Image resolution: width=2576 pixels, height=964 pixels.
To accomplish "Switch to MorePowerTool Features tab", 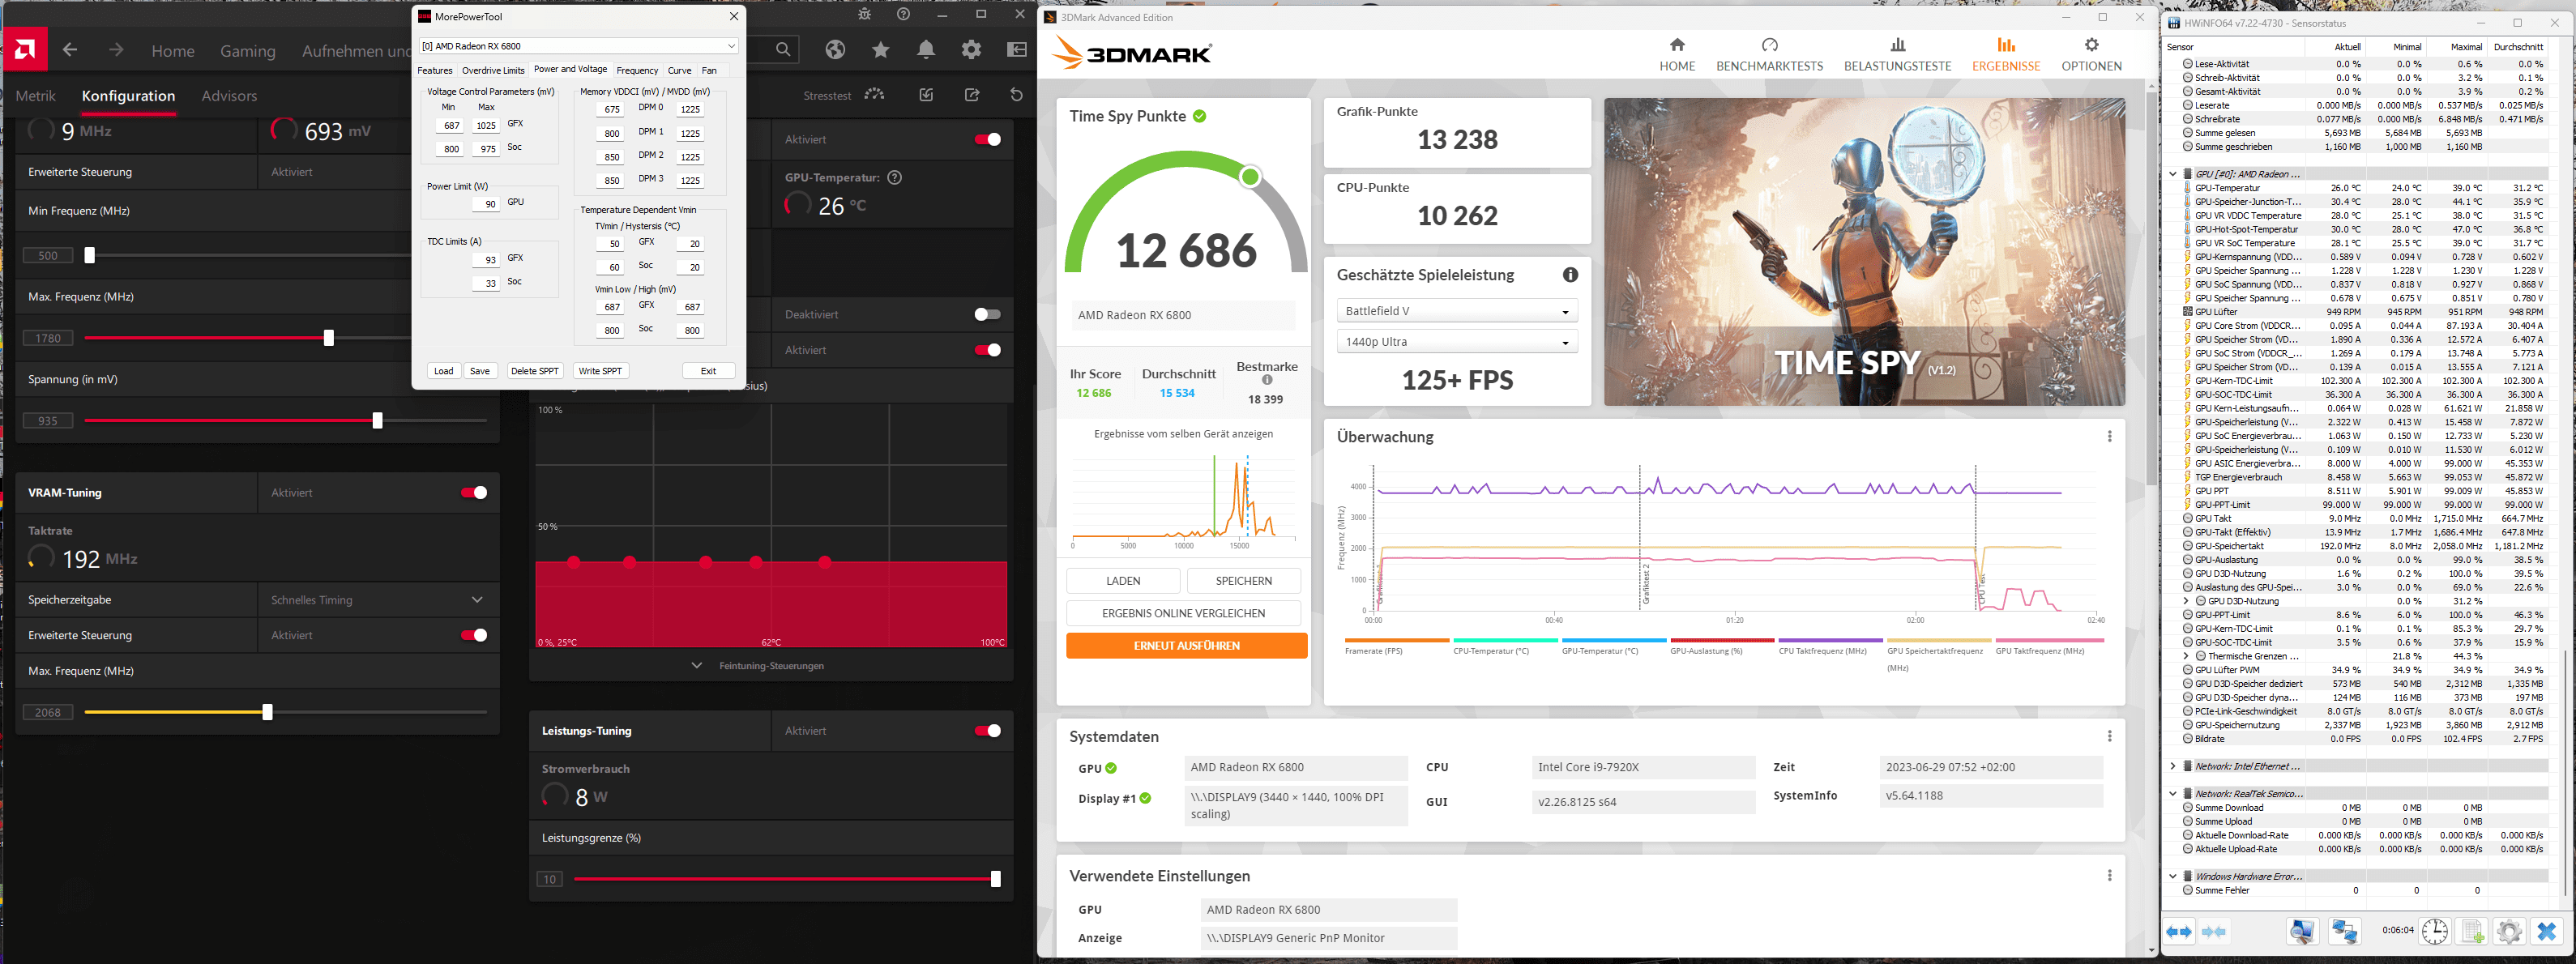I will pyautogui.click(x=435, y=70).
